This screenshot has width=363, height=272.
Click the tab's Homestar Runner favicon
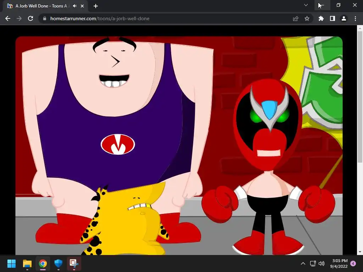[x=10, y=6]
